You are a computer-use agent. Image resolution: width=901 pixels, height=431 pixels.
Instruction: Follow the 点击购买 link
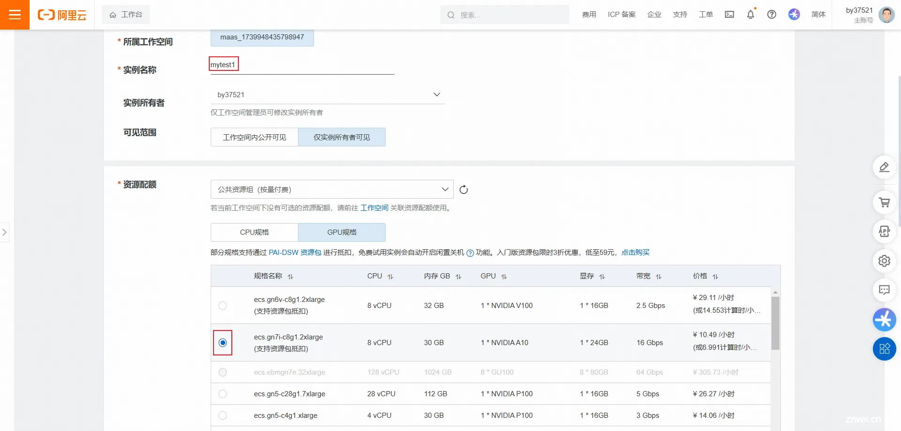(x=635, y=253)
